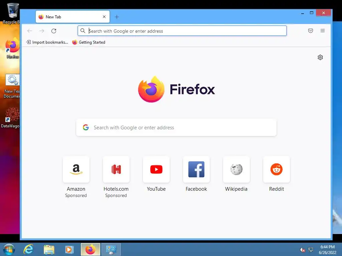This screenshot has height=256, width=342.
Task: Select the New Tab tab
Action: click(72, 17)
